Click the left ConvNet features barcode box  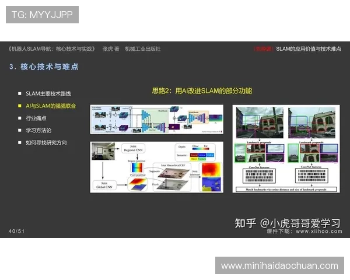(x=260, y=176)
